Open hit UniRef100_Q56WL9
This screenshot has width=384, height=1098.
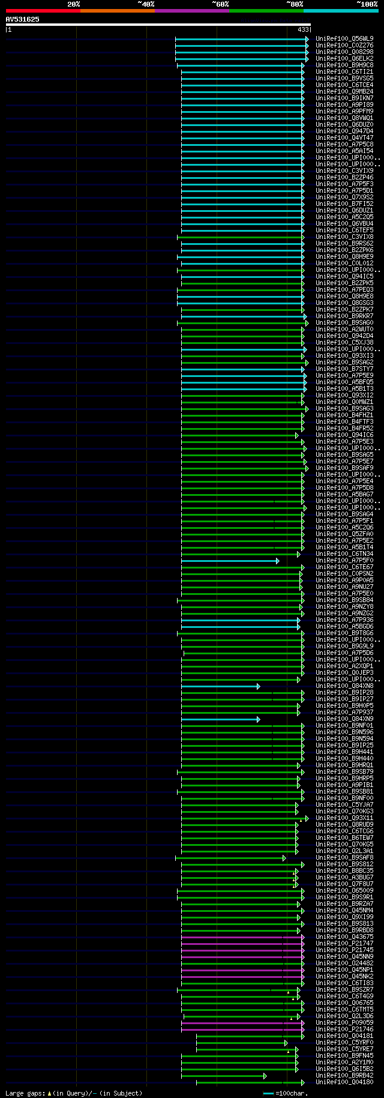344,39
